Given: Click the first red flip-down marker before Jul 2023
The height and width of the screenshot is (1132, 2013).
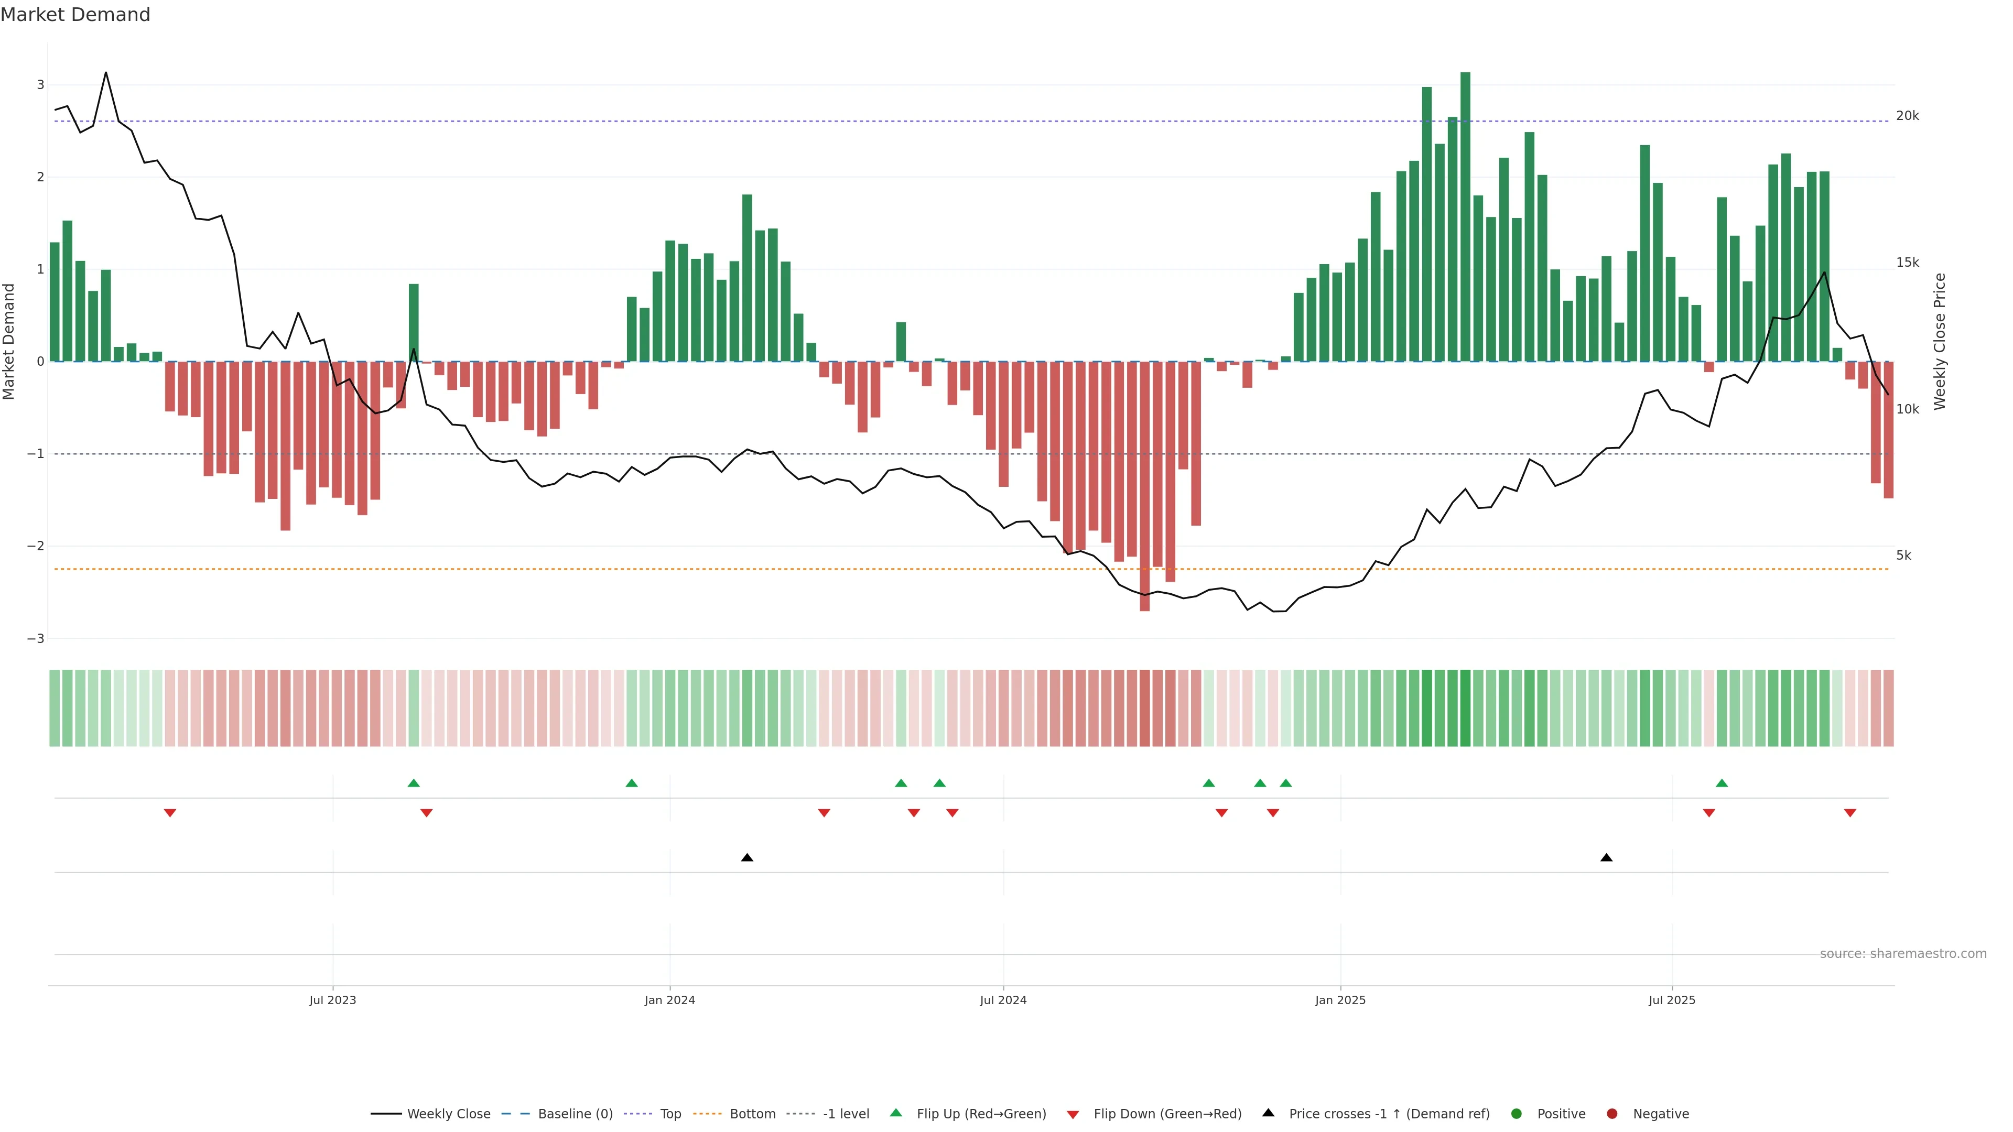Looking at the screenshot, I should click(169, 813).
